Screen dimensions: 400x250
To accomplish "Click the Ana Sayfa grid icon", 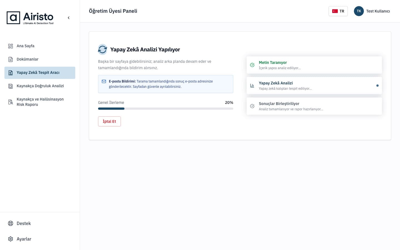I will click(x=11, y=46).
